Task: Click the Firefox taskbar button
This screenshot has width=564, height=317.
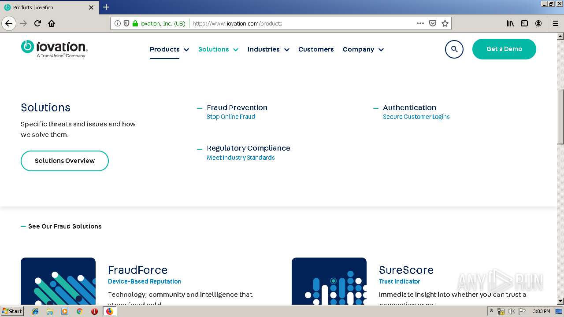Action: [x=109, y=311]
